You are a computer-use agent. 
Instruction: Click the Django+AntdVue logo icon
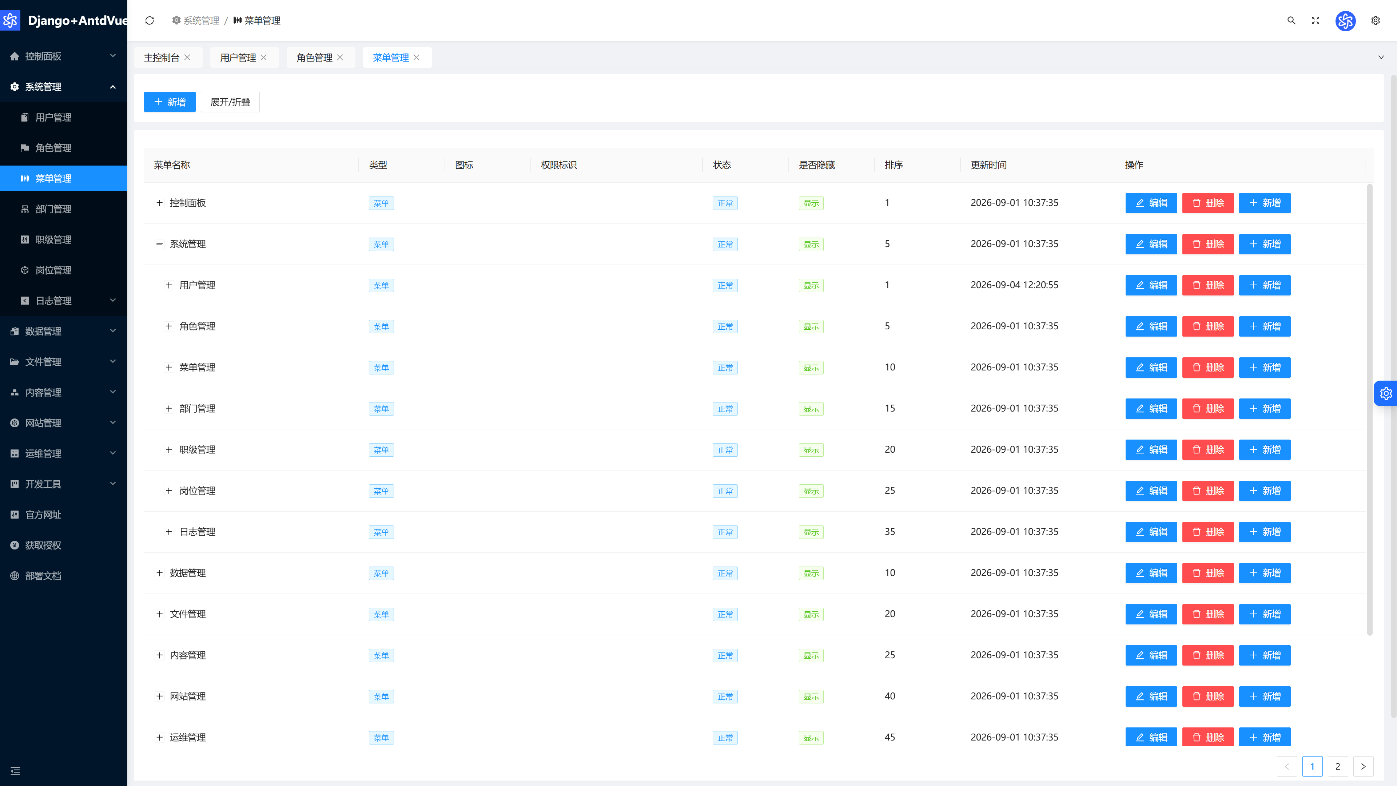click(10, 21)
